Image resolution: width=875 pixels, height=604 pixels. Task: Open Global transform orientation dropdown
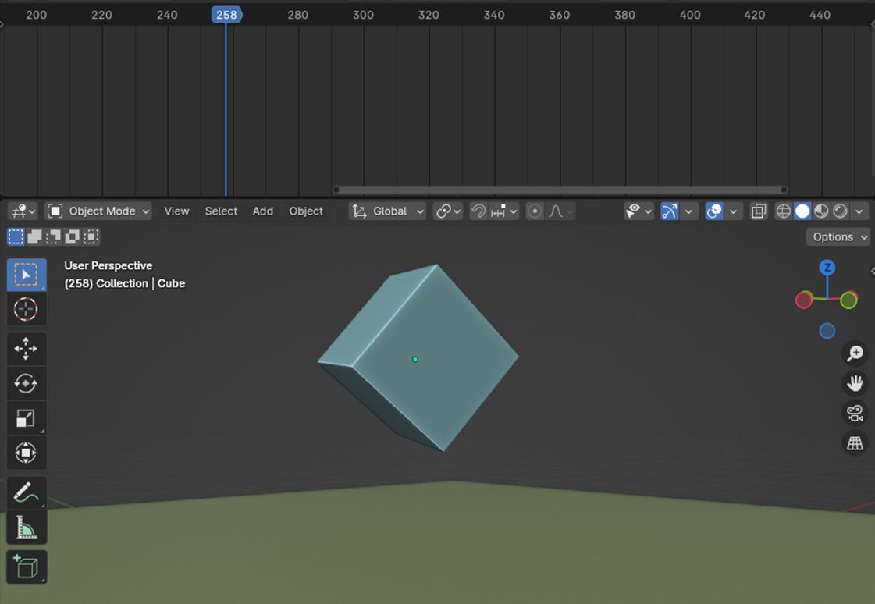[x=388, y=211]
